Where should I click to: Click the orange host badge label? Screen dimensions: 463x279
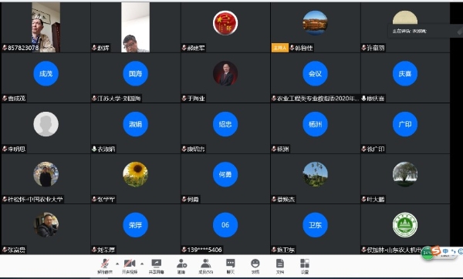(x=279, y=48)
